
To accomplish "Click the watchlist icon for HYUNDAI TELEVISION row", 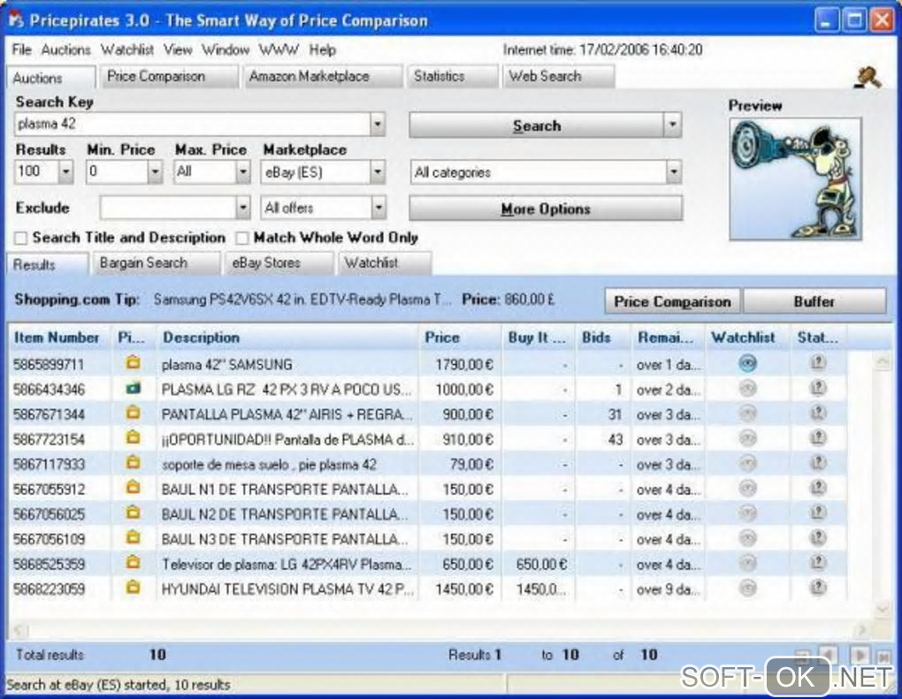I will (748, 588).
